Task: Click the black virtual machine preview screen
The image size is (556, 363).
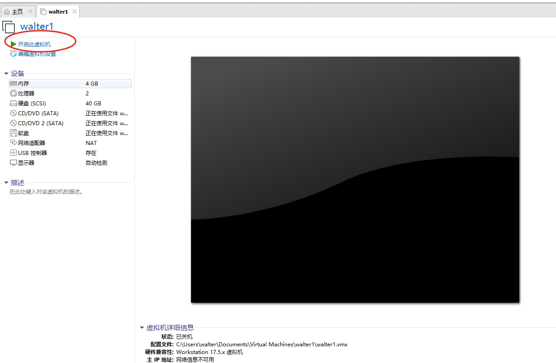Action: point(355,179)
